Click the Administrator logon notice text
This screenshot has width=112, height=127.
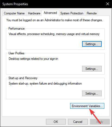54,20
